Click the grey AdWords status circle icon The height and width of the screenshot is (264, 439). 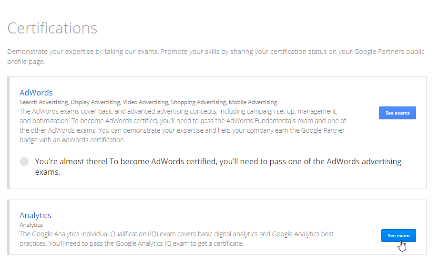[24, 162]
